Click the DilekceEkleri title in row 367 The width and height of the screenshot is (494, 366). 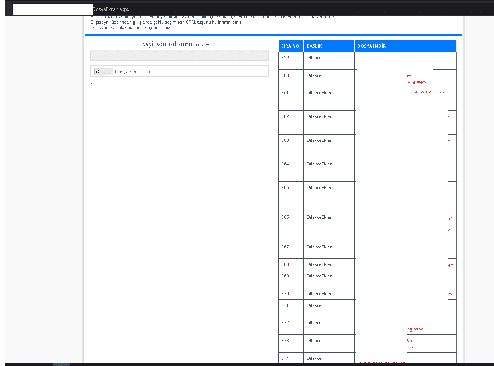pyautogui.click(x=319, y=247)
